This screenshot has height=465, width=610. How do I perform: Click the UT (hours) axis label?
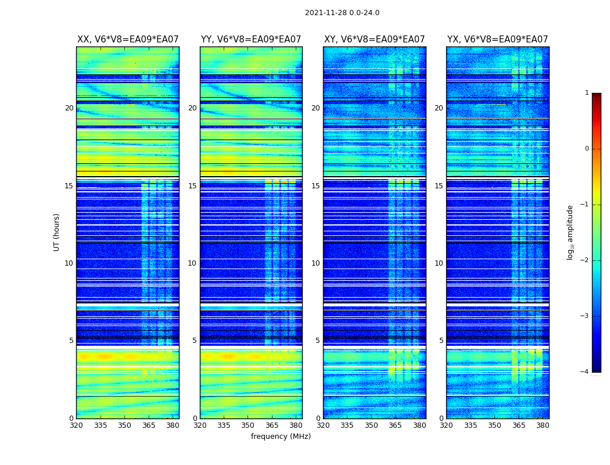tap(56, 233)
